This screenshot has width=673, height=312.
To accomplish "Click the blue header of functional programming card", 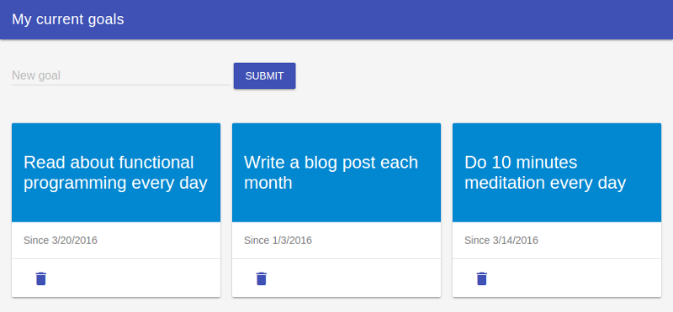I will tap(116, 173).
